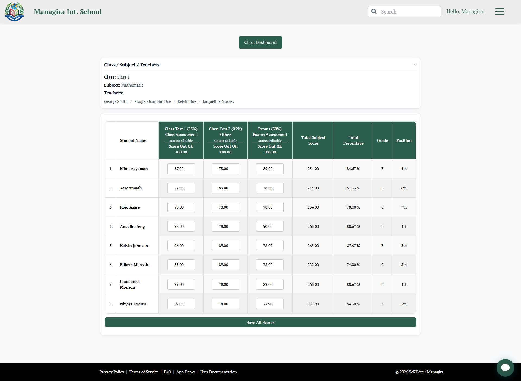Click the Class Dashboard button
Image resolution: width=521 pixels, height=381 pixels.
coord(260,42)
